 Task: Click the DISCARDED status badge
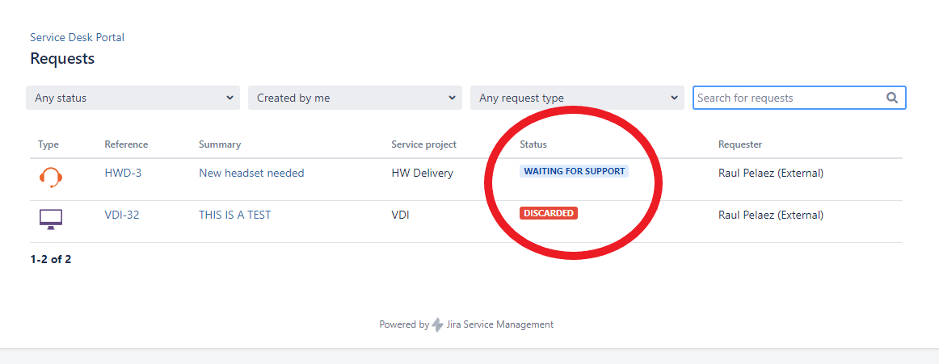point(549,213)
